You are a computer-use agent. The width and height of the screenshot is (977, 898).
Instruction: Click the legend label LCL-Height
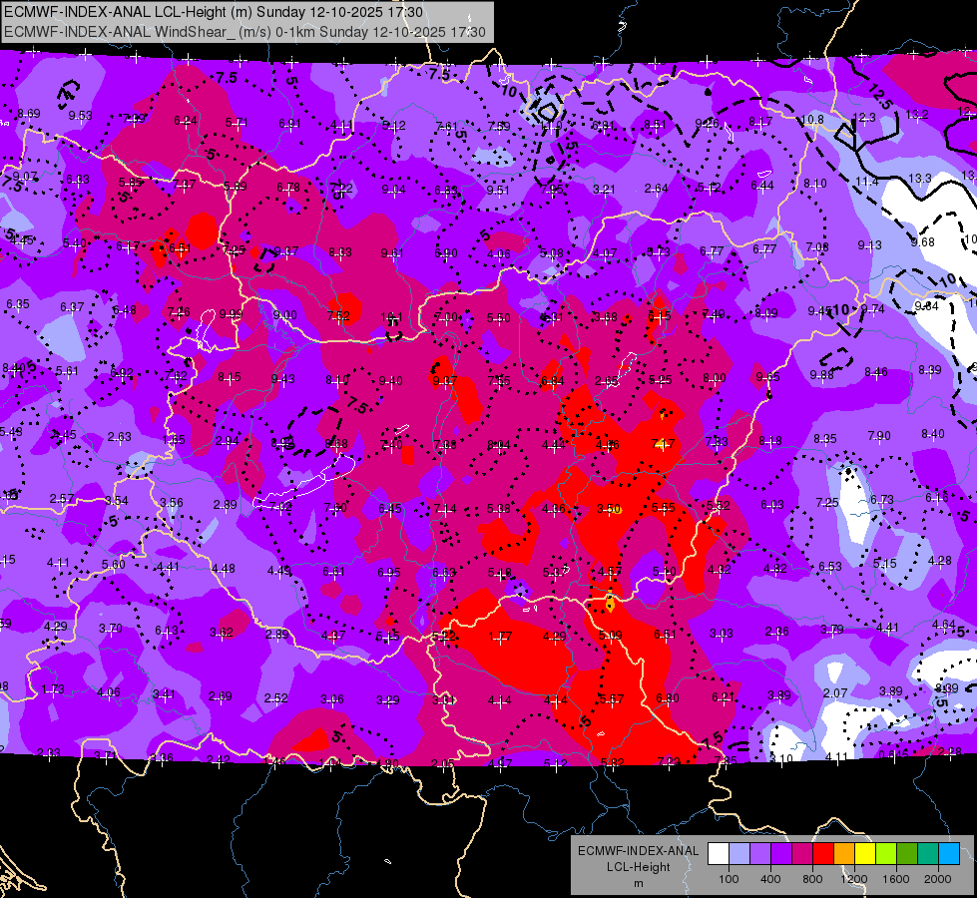click(638, 867)
